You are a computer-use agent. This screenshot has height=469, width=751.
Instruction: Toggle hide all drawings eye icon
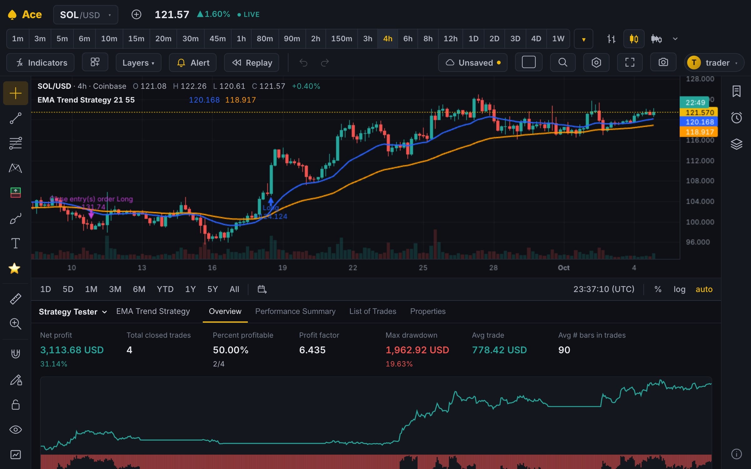coord(15,430)
